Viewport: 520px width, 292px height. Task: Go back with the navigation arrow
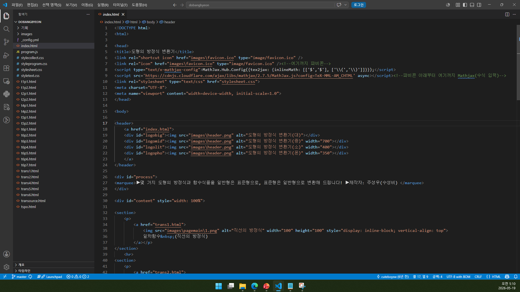175,5
